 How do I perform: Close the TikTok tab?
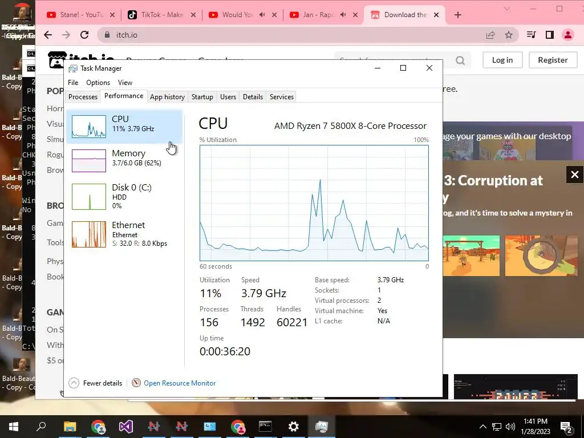coord(193,15)
